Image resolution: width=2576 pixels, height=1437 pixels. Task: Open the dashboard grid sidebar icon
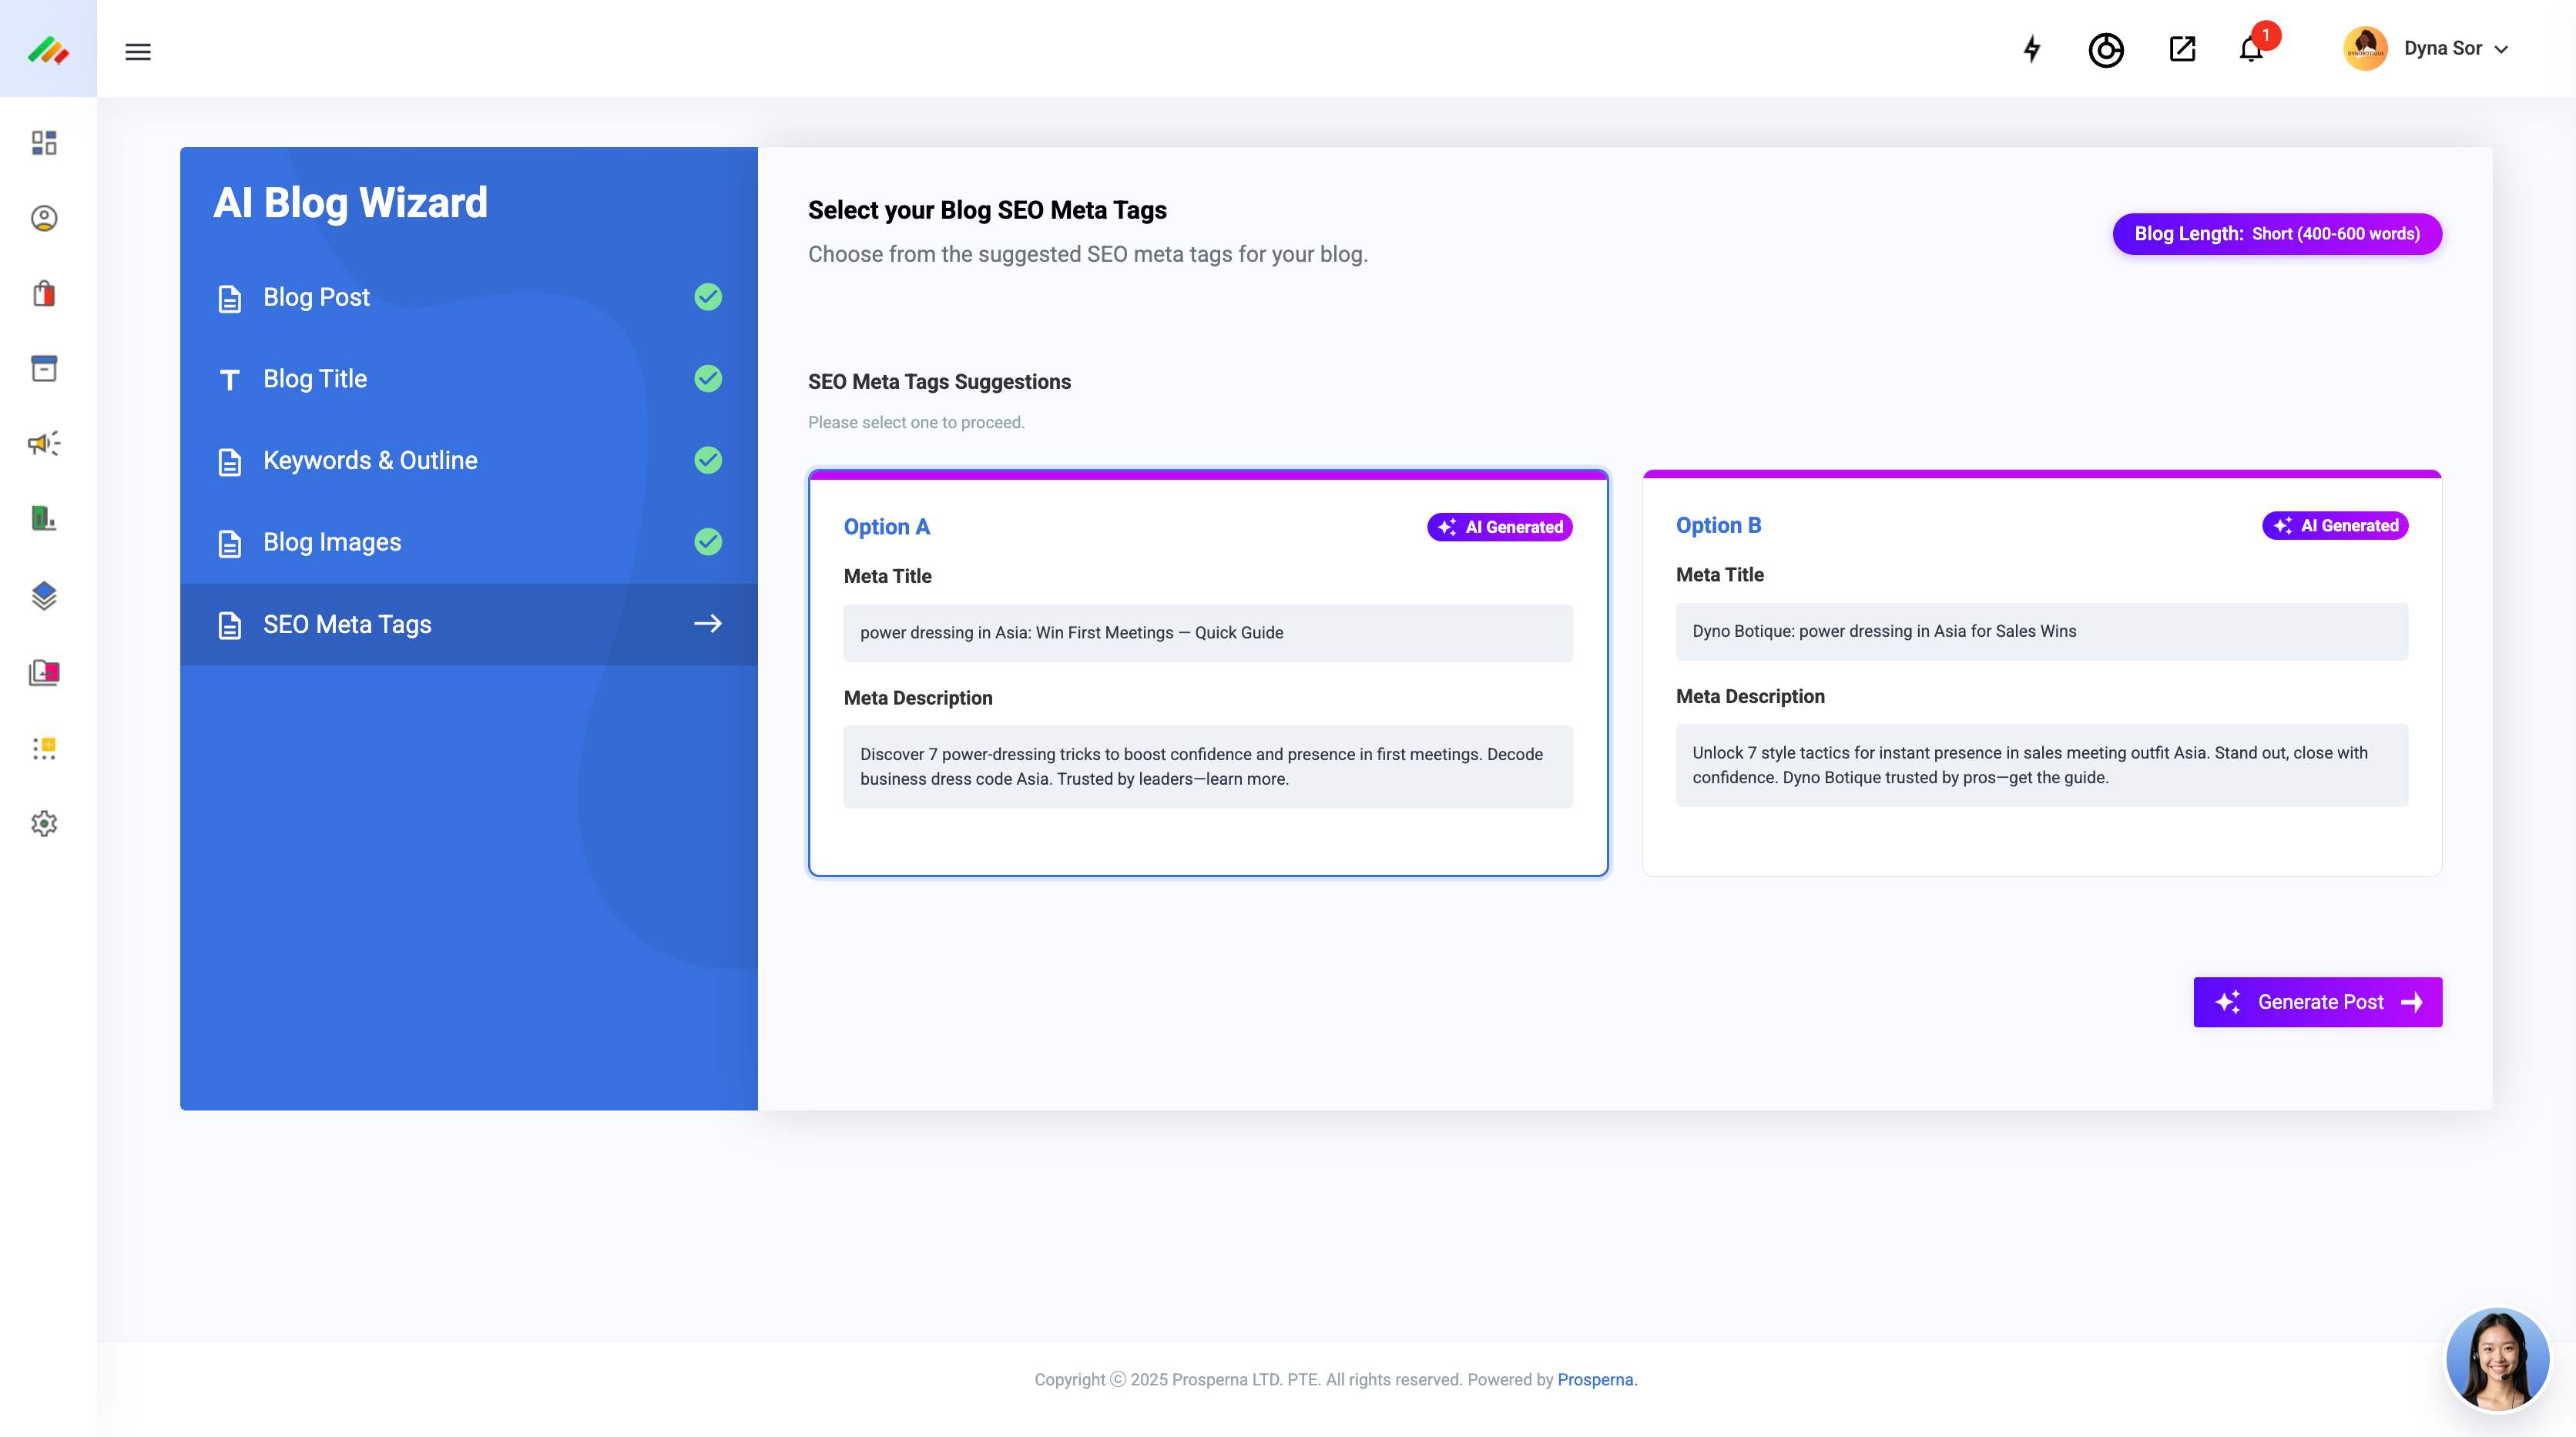click(44, 143)
